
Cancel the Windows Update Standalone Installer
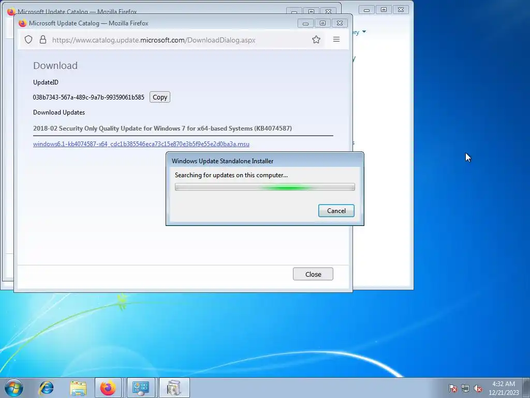click(336, 210)
